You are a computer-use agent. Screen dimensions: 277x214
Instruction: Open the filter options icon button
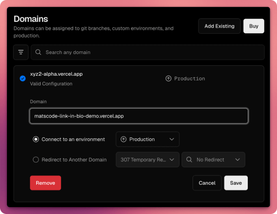tap(21, 52)
